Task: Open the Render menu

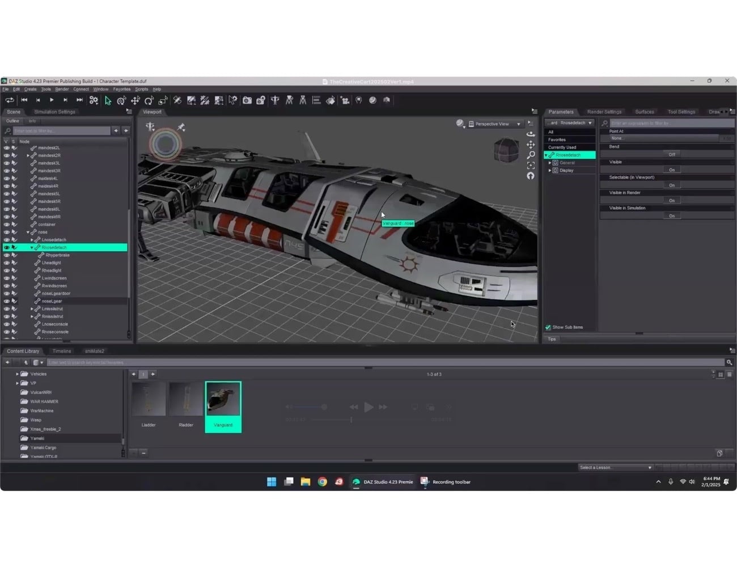Action: (62, 89)
